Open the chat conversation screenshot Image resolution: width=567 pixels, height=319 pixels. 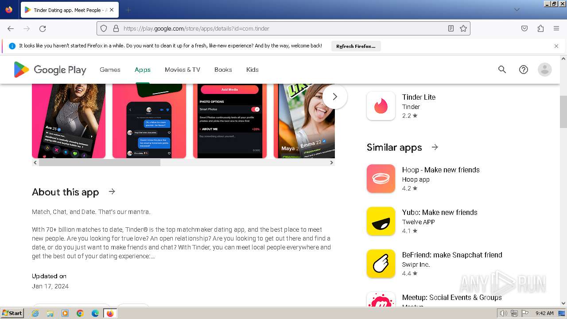[x=149, y=121]
